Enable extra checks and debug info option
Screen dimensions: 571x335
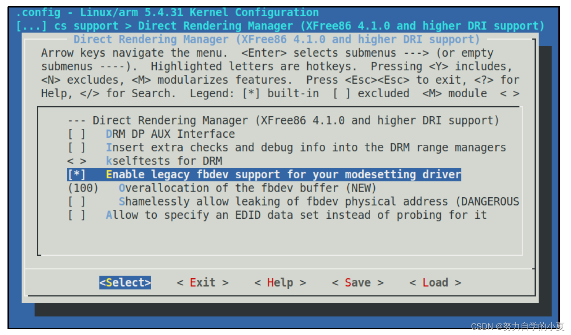coord(77,147)
